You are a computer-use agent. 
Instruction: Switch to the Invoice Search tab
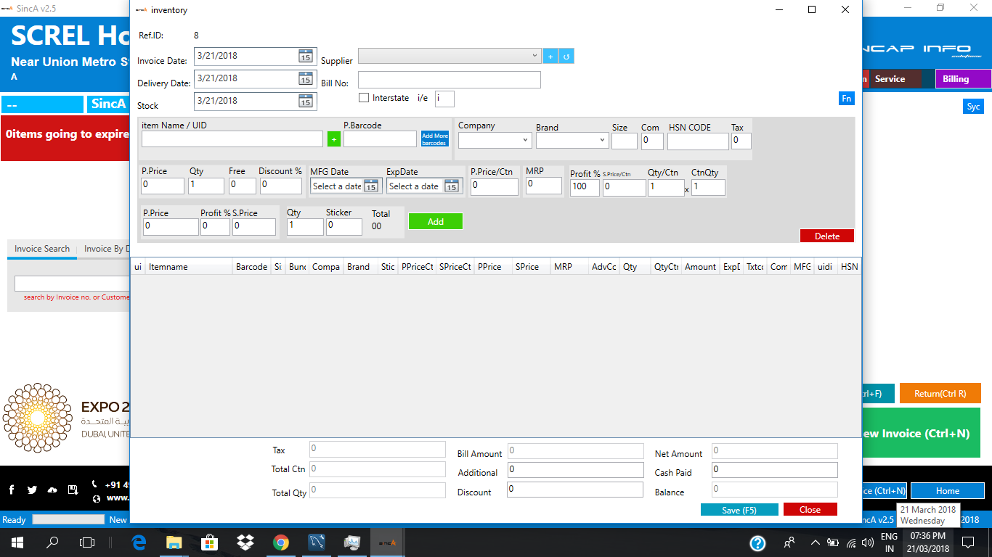coord(42,249)
